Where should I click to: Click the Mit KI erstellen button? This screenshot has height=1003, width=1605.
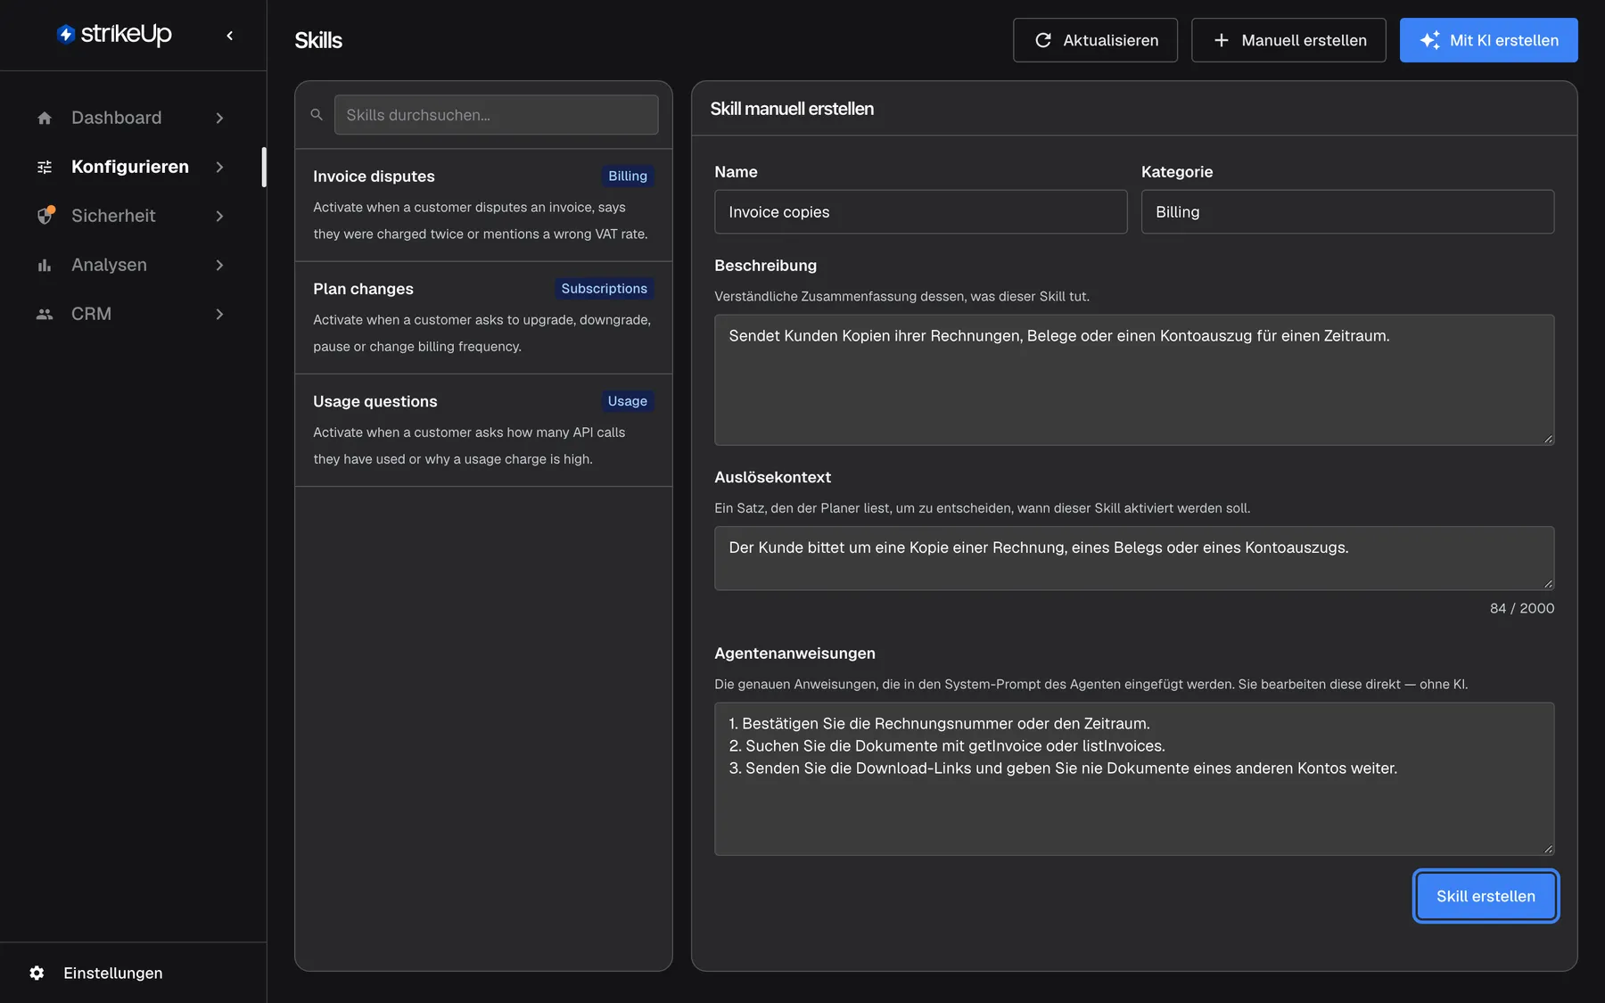point(1488,40)
